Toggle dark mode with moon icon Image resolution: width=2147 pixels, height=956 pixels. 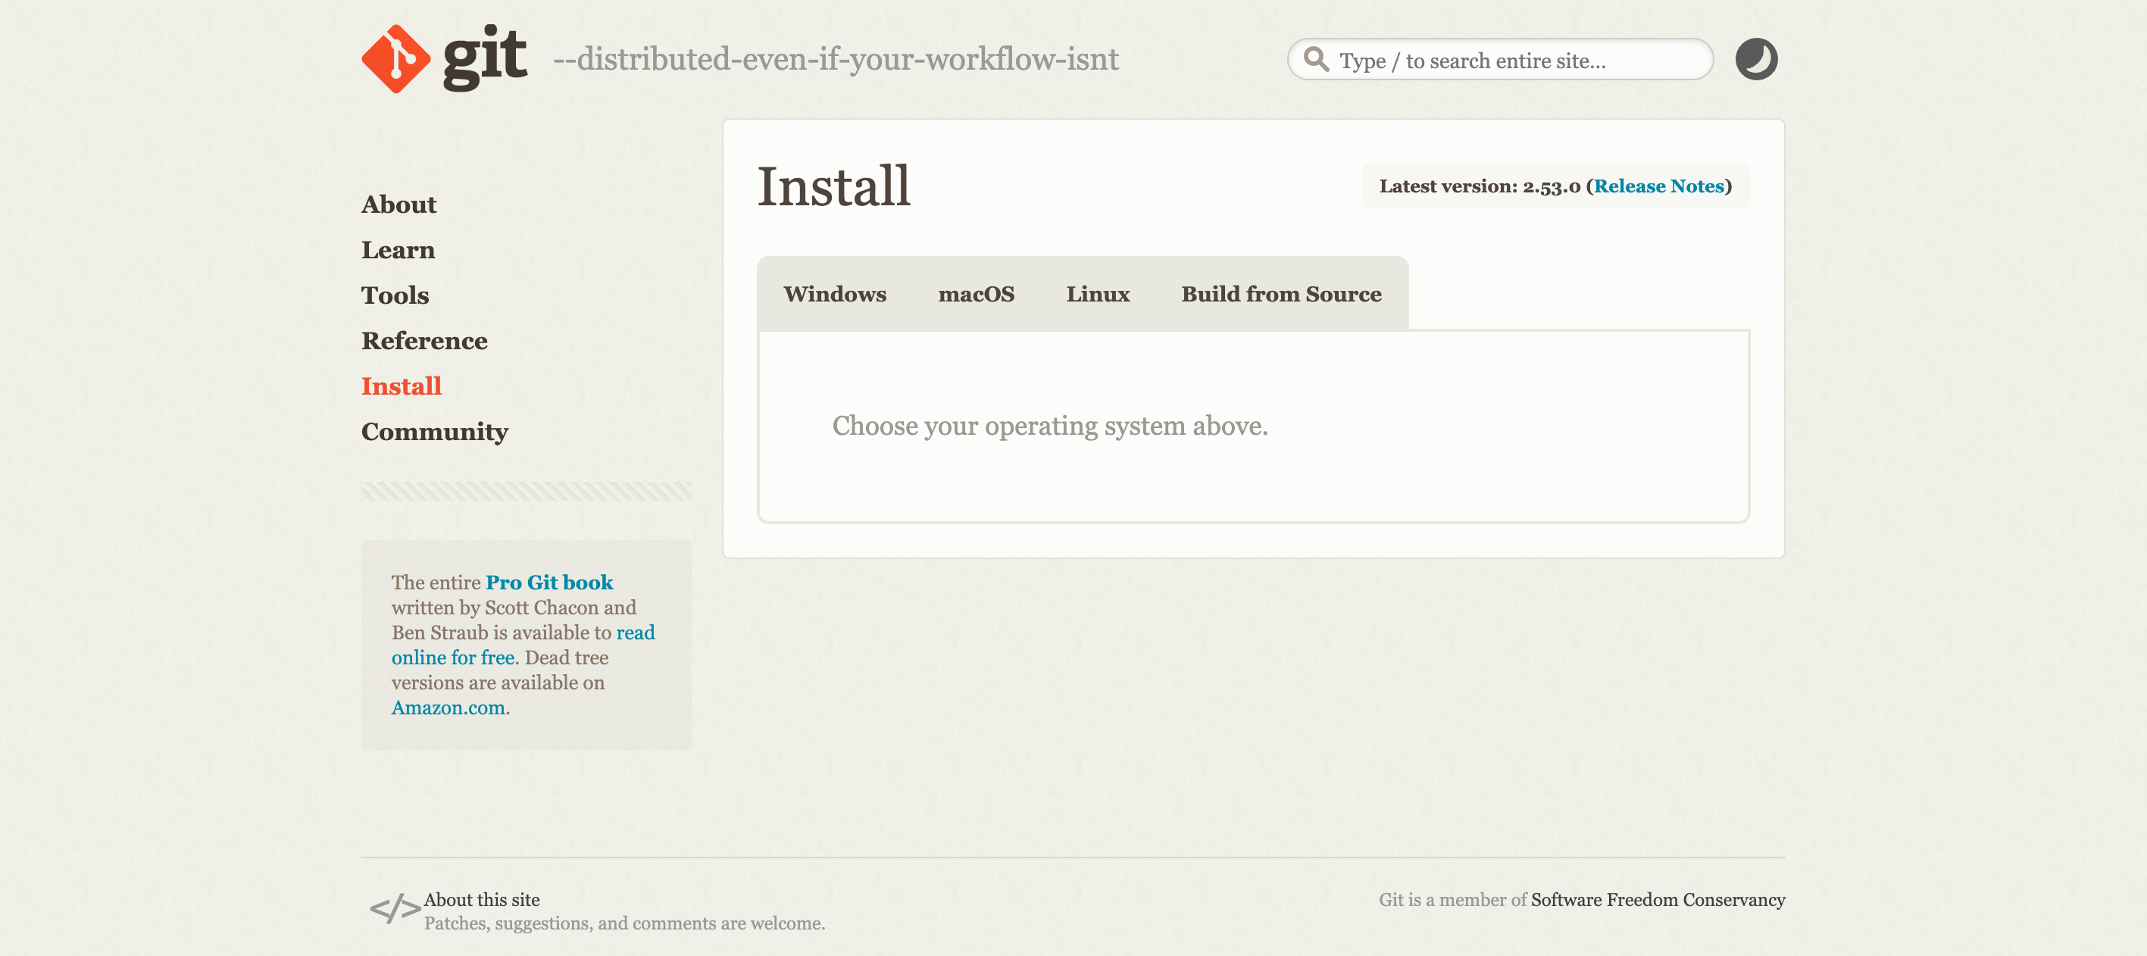1756,59
